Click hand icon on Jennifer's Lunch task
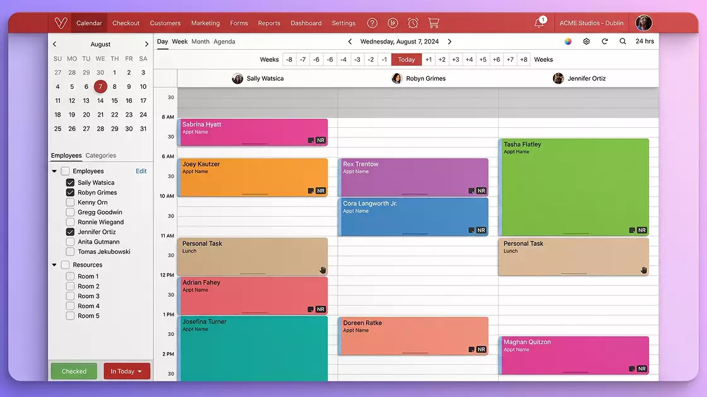Screen dimensions: 707x397 pyautogui.click(x=643, y=270)
